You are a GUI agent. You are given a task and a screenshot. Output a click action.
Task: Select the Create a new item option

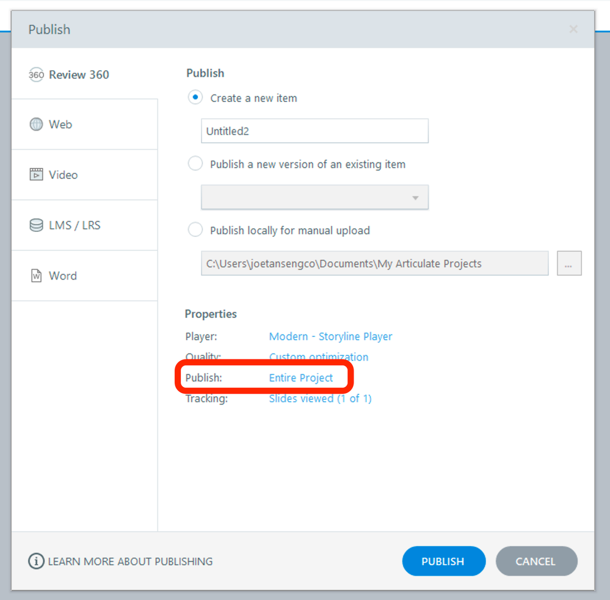pyautogui.click(x=195, y=98)
